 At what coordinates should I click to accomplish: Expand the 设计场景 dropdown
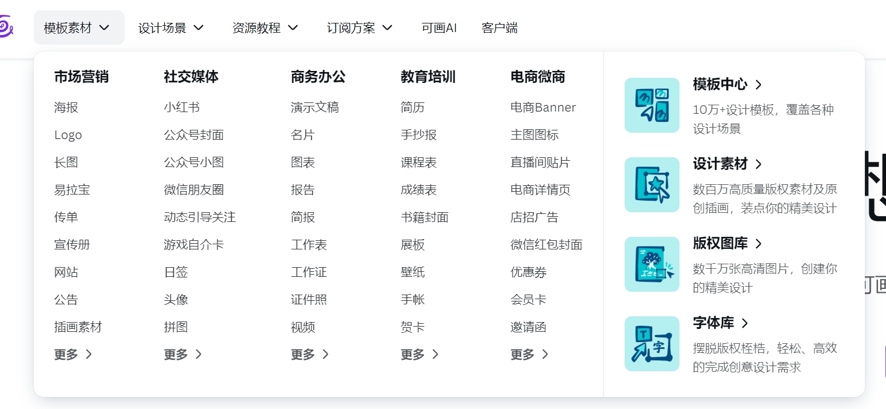tap(170, 27)
